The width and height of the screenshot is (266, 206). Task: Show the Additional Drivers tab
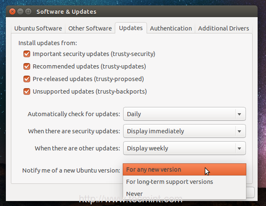coord(224,28)
